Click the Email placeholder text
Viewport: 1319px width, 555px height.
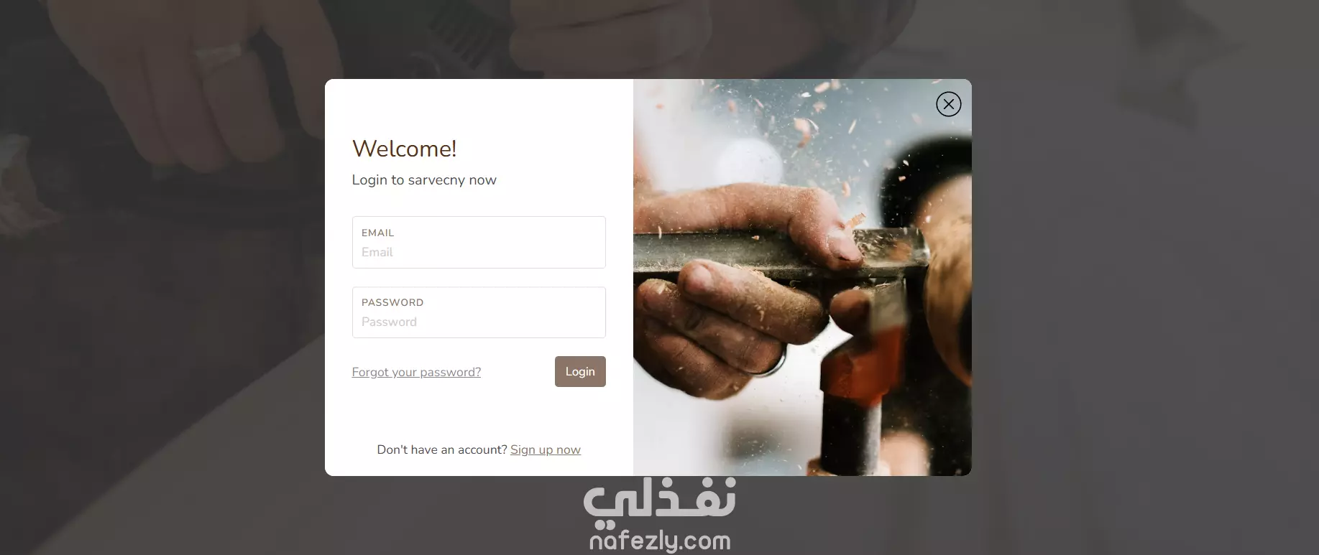point(377,252)
